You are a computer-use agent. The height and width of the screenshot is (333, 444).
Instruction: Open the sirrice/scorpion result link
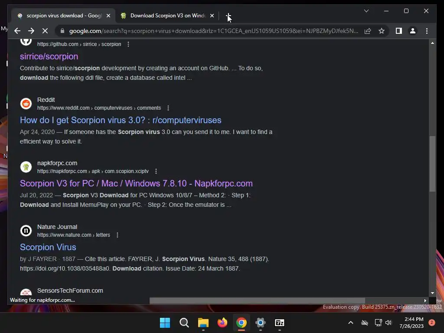tap(49, 56)
